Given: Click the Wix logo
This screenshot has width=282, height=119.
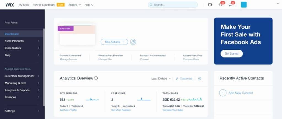Looking at the screenshot, I should 10,5.
